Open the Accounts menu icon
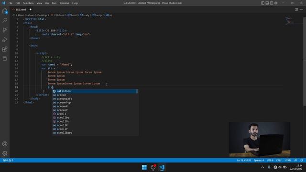 click(5, 144)
